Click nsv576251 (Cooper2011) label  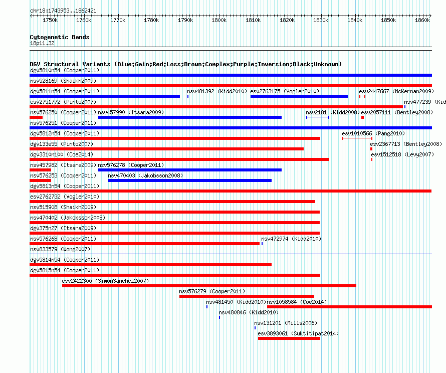[63, 123]
